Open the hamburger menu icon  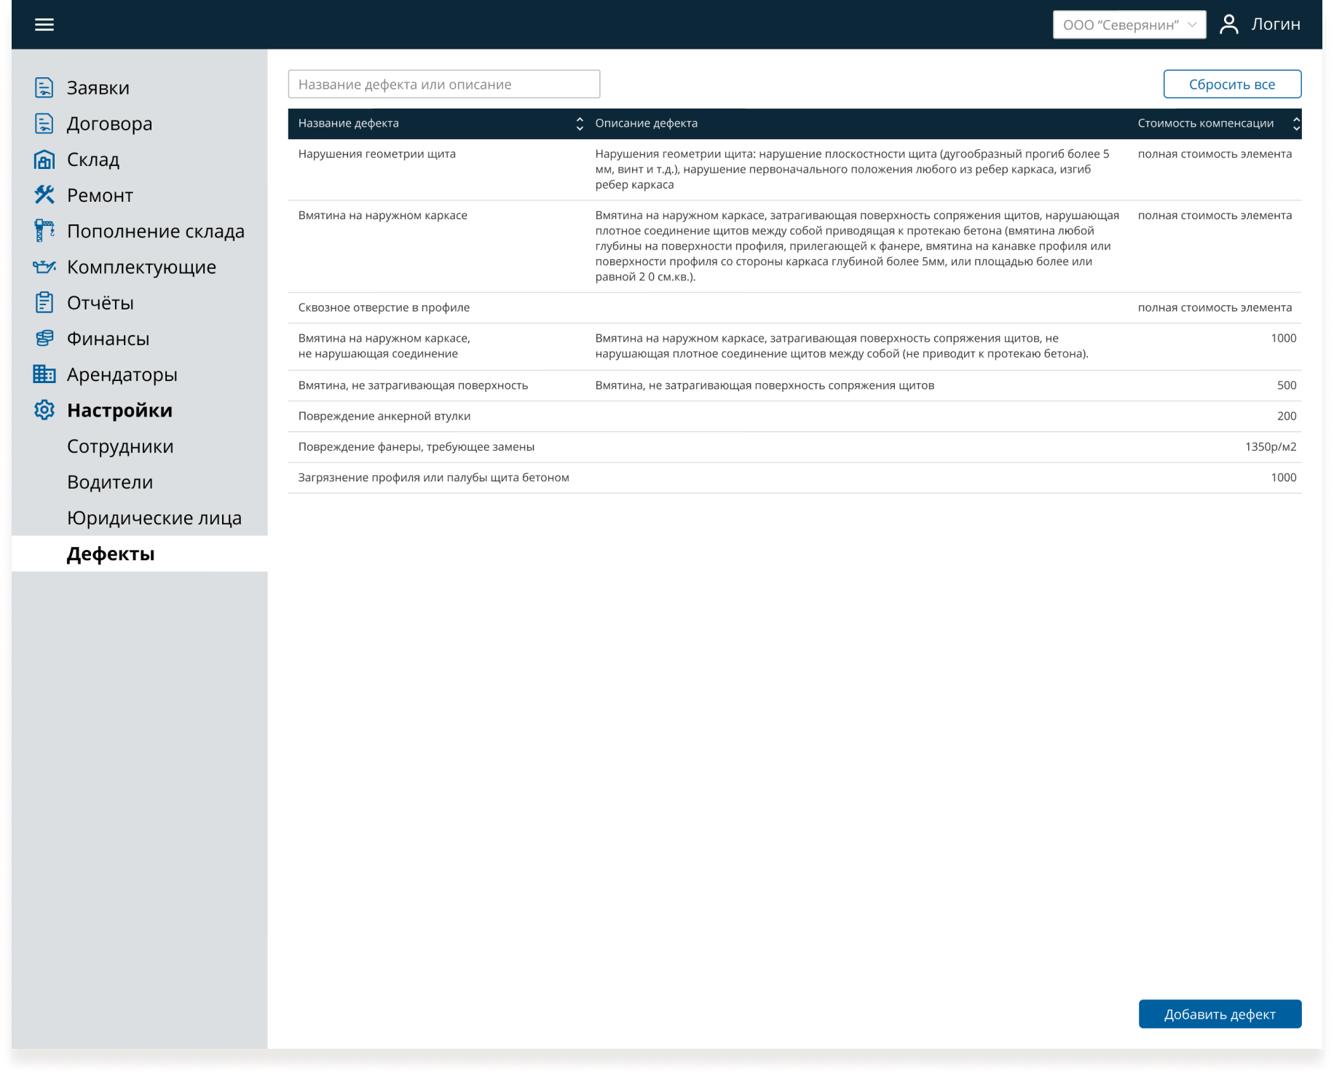click(x=44, y=25)
